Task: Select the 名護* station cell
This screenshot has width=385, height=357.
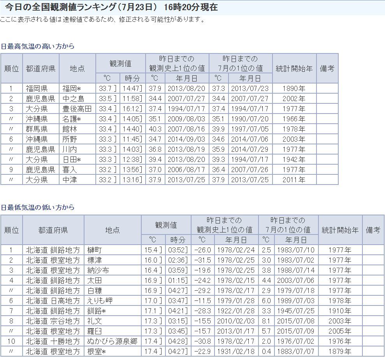Action: 72,119
